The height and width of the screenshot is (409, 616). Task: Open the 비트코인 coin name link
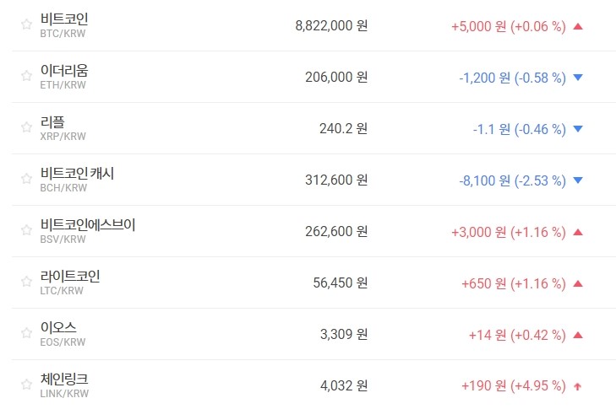tap(64, 19)
